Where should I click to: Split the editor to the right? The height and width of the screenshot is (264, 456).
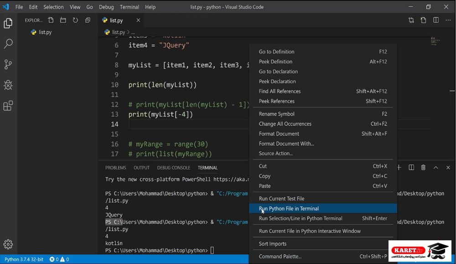(x=436, y=20)
